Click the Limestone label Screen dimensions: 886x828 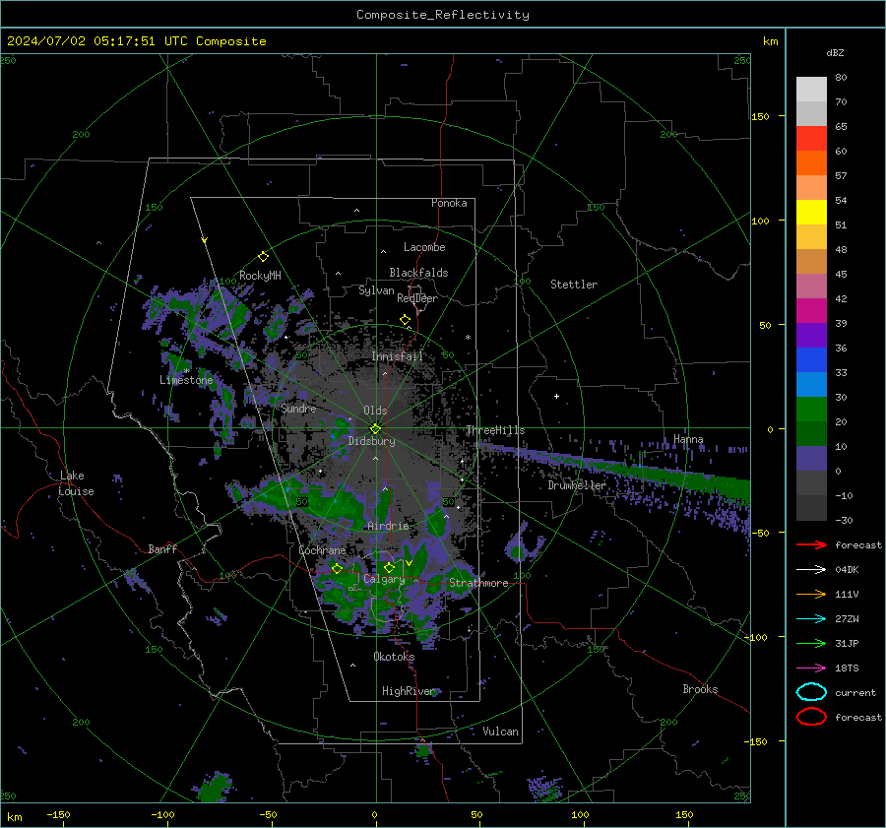click(x=186, y=380)
